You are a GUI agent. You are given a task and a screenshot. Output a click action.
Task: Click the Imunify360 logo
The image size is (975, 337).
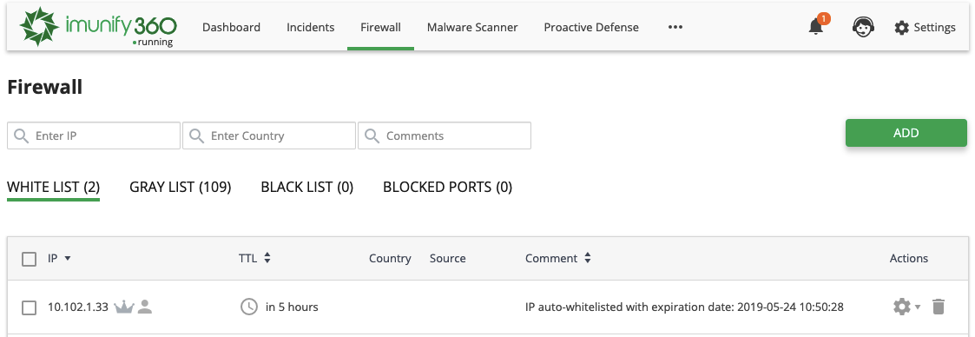click(98, 27)
